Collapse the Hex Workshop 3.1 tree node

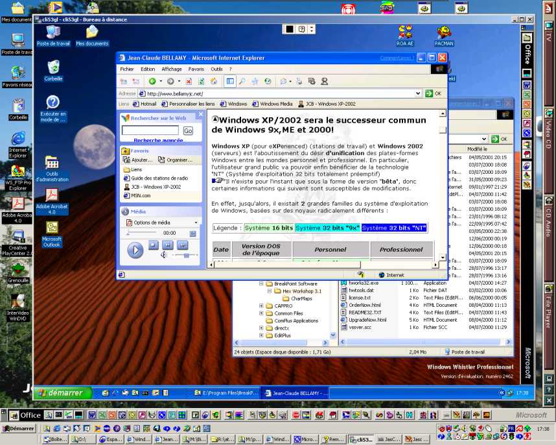point(270,291)
